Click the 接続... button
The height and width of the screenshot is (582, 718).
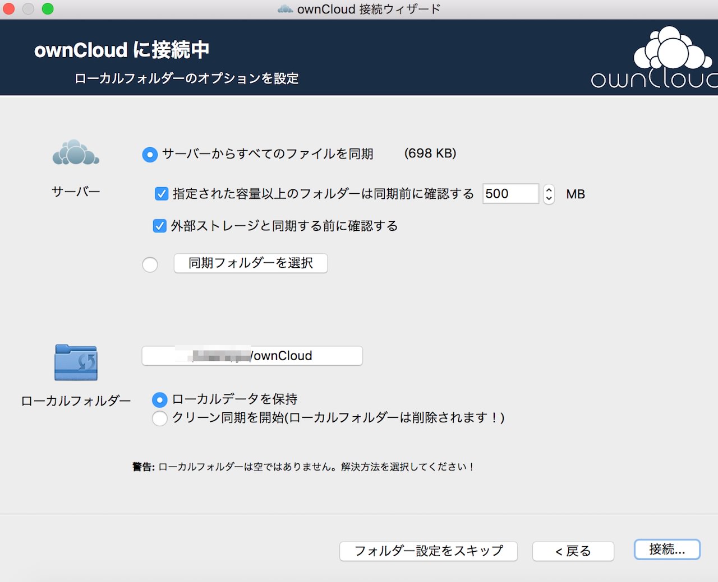pos(667,550)
